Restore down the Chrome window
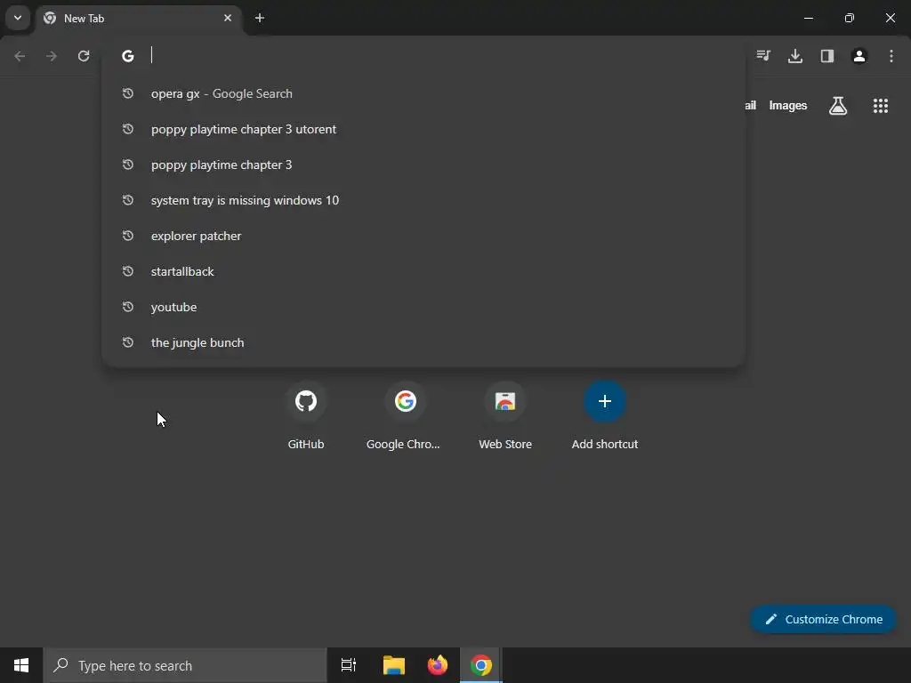This screenshot has width=911, height=683. pos(850,18)
